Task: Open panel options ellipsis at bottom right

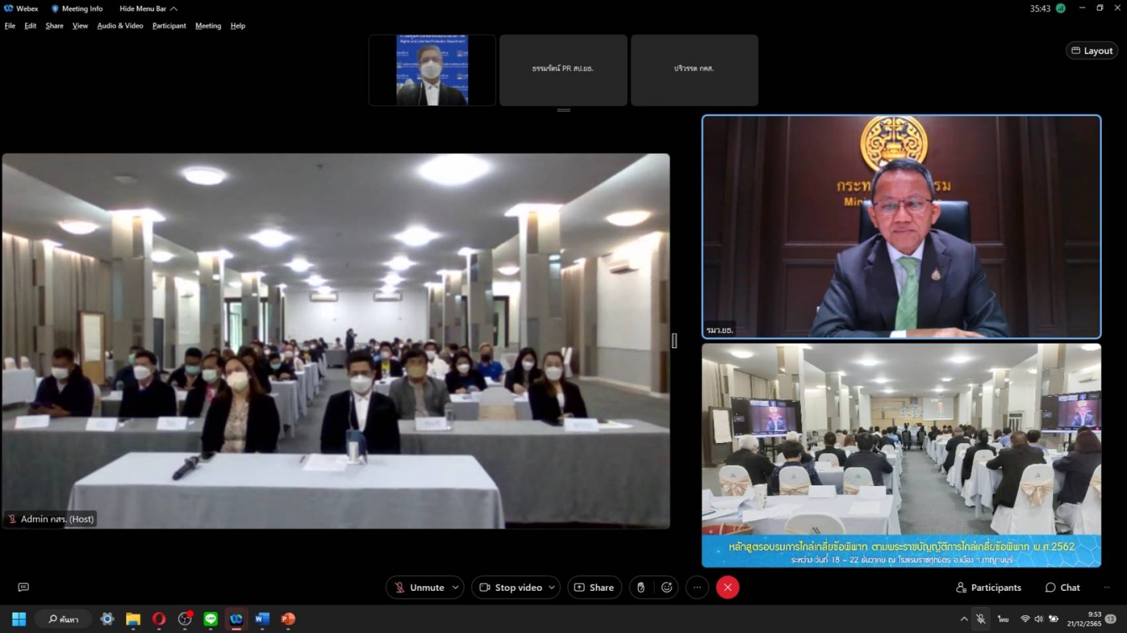Action: coord(1106,587)
